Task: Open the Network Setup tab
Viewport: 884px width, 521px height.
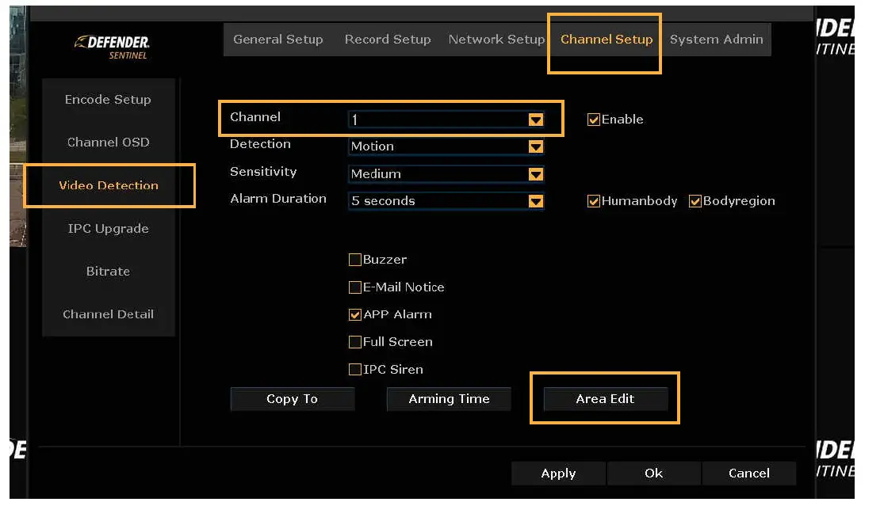Action: pos(496,40)
